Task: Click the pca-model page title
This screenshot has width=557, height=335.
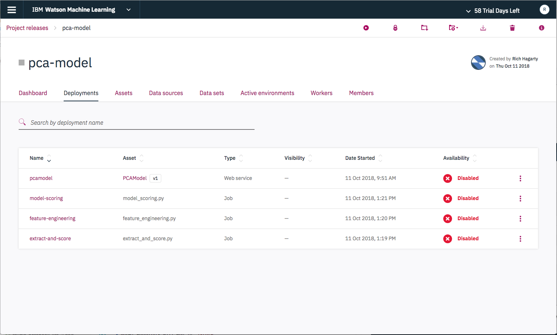Action: pos(60,63)
